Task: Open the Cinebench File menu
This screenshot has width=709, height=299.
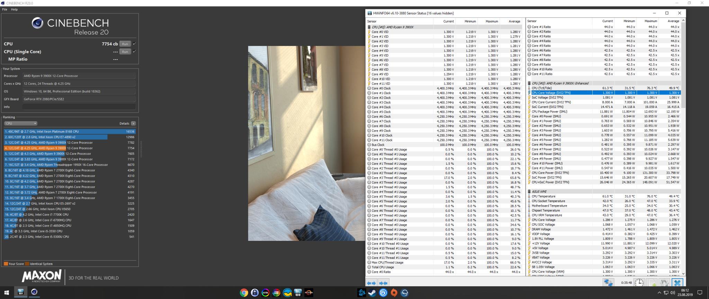Action: click(x=5, y=9)
